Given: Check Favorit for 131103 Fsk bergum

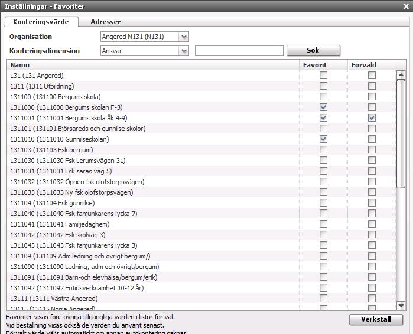Looking at the screenshot, I should click(x=323, y=150).
